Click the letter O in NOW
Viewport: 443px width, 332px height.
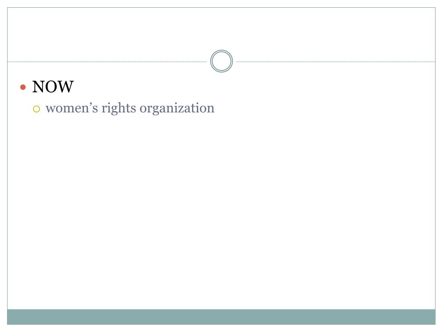point(52,86)
